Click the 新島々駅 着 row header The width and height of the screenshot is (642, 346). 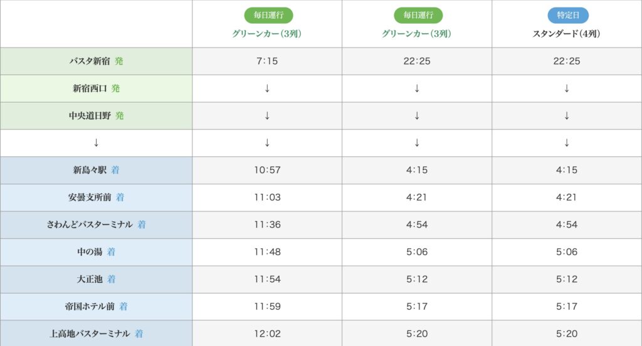[96, 170]
